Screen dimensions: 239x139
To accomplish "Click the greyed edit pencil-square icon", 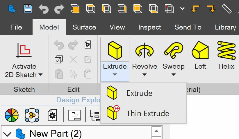I will coord(88,59).
